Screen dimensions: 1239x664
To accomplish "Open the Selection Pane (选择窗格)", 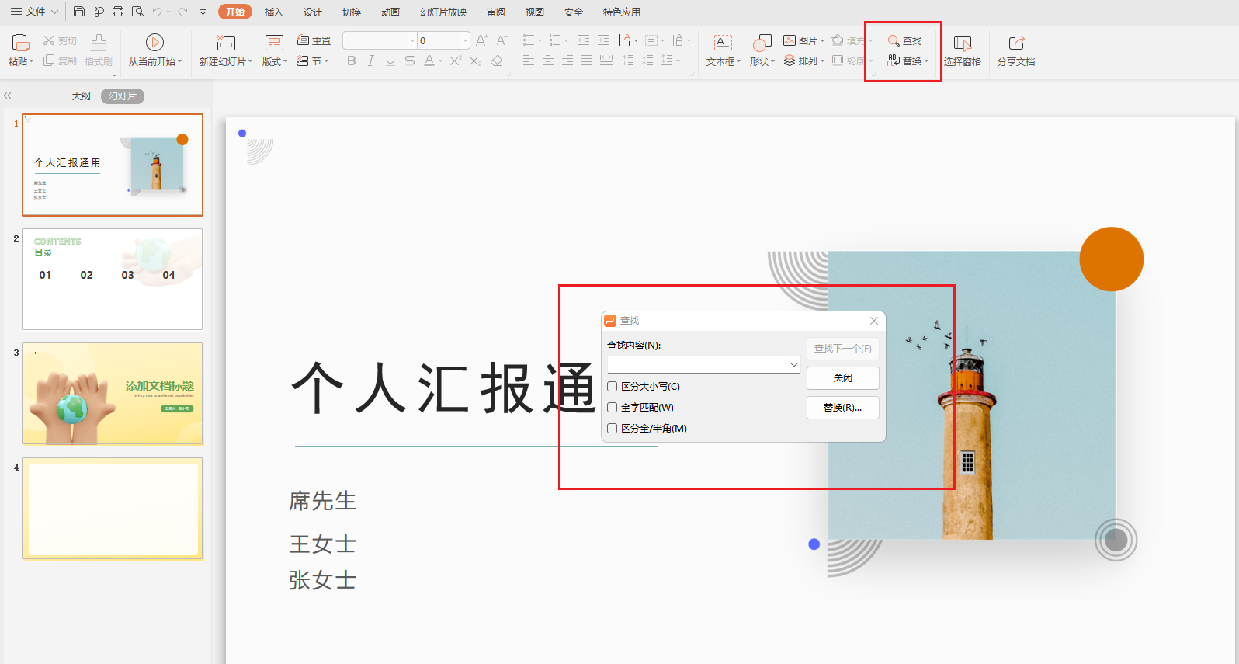I will (963, 50).
